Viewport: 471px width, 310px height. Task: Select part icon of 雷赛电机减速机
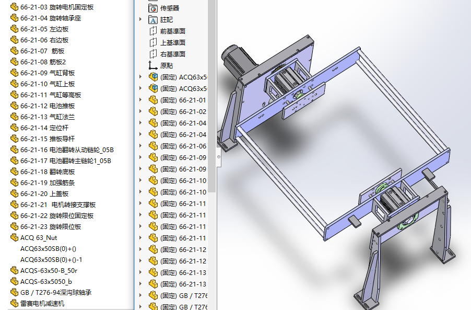click(14, 303)
